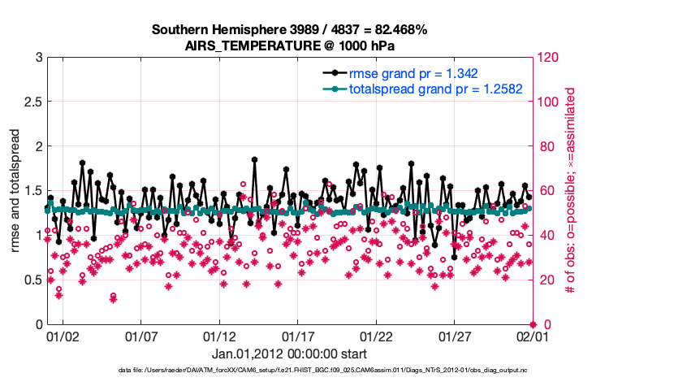Click the x-axis label 'Jan.01,2012 00:00:00 start'

(x=289, y=354)
